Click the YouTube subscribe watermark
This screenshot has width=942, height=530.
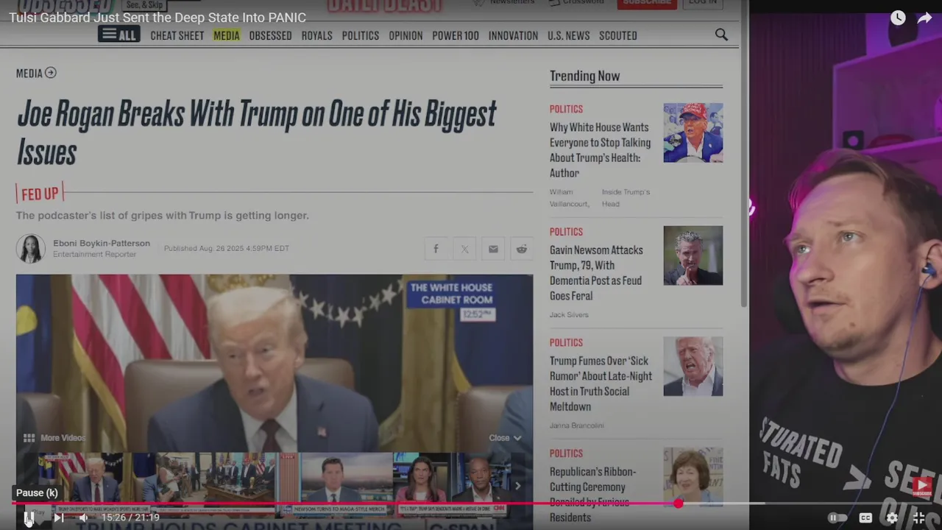pos(922,486)
